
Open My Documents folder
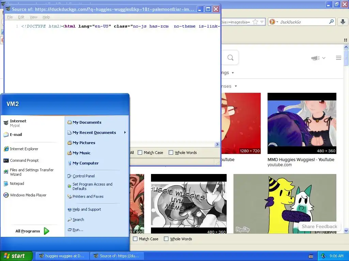point(85,122)
